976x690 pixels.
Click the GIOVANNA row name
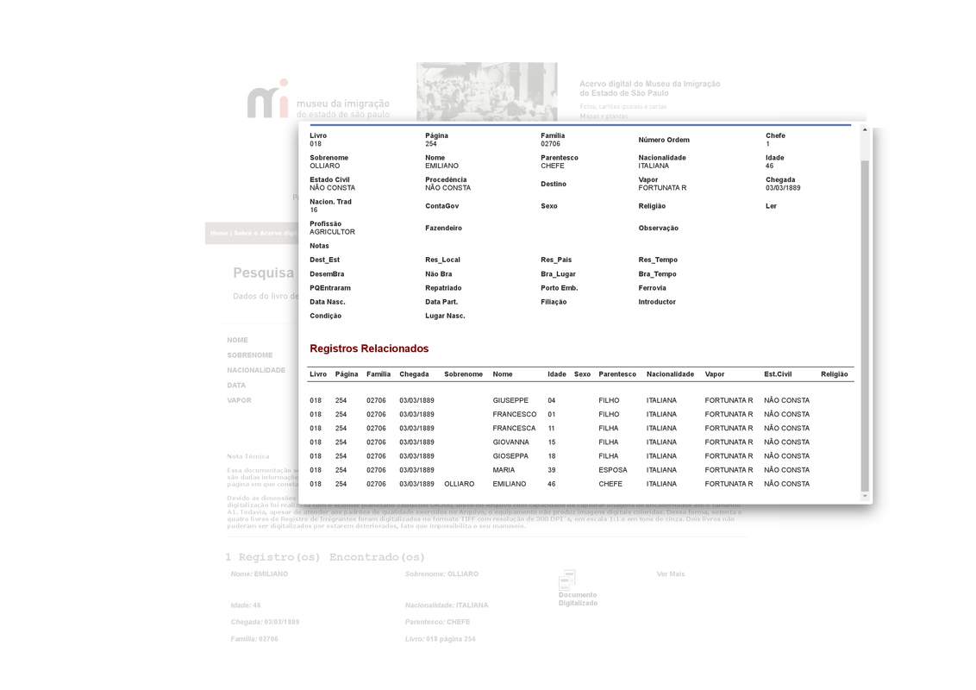click(x=511, y=442)
